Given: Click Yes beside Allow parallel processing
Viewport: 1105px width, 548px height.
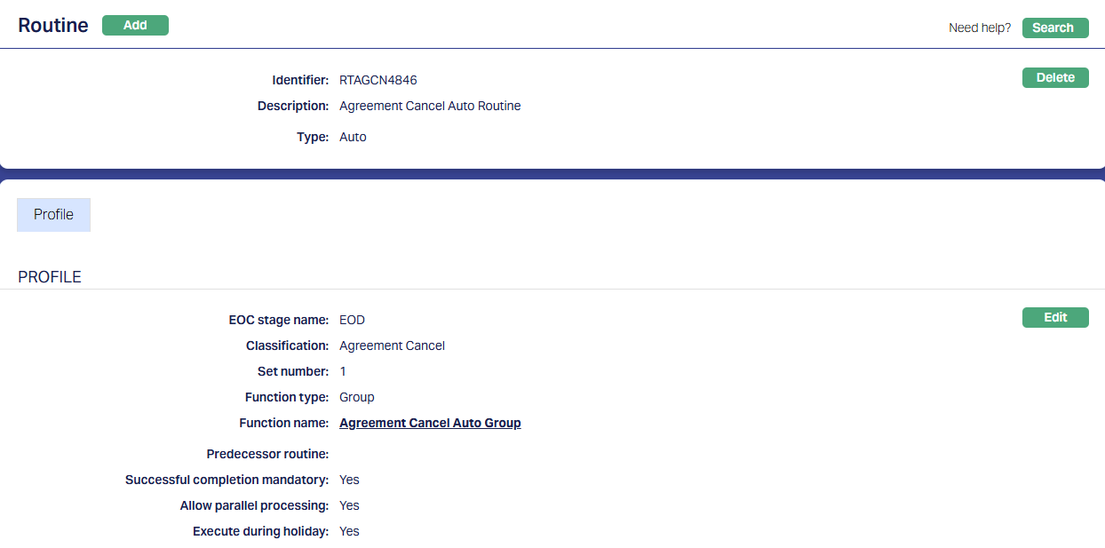Looking at the screenshot, I should coord(349,506).
